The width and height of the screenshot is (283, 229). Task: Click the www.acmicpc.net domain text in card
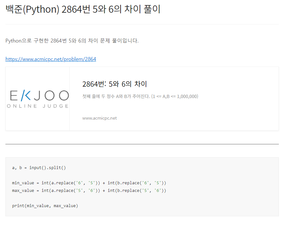100,118
